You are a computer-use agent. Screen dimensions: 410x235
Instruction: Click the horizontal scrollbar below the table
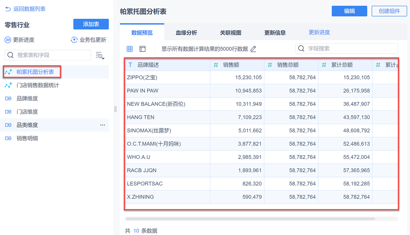tap(250, 219)
